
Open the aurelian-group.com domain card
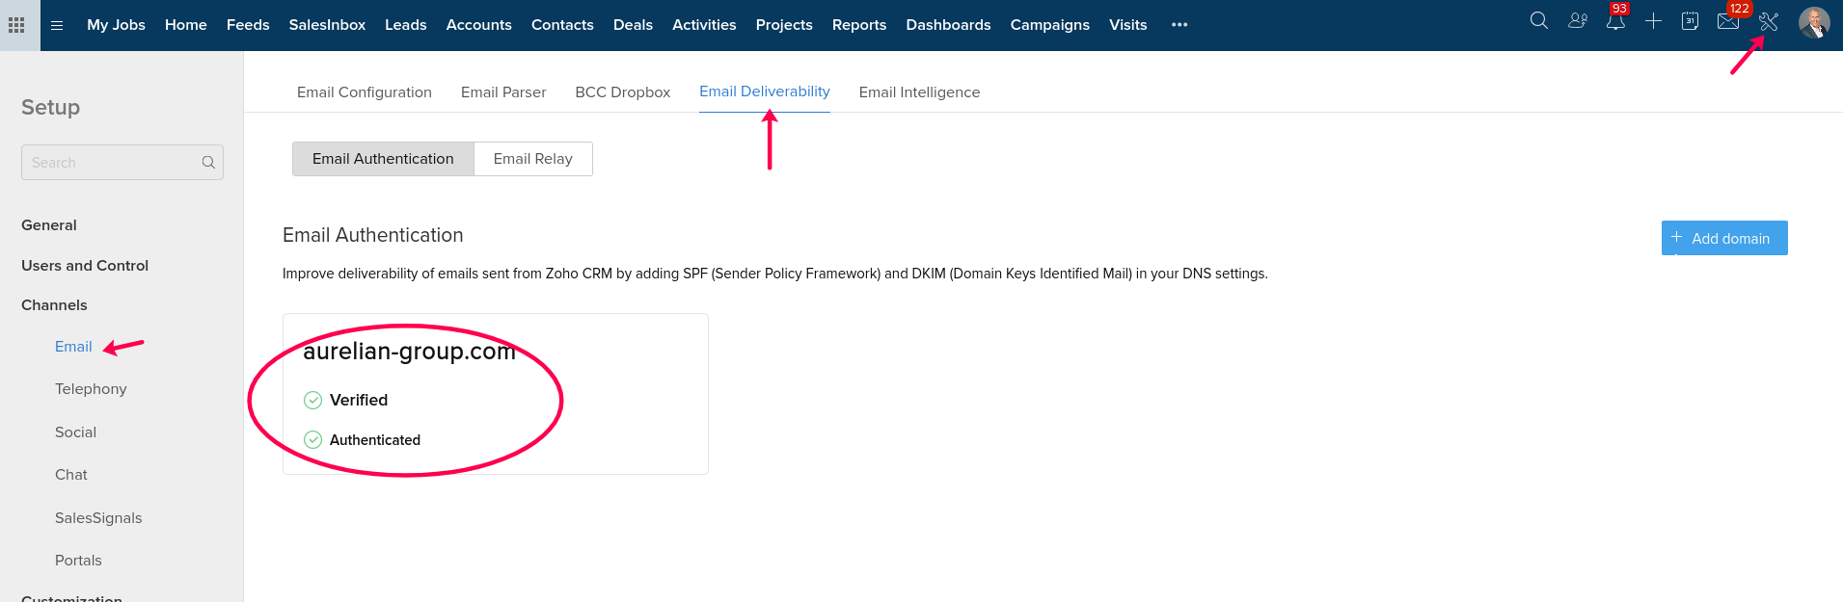pos(496,394)
